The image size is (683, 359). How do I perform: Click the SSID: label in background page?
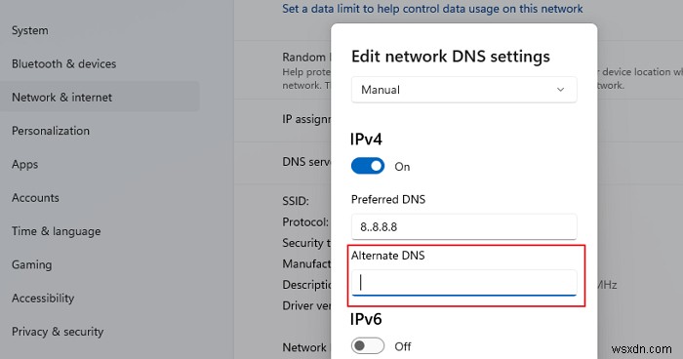pyautogui.click(x=296, y=201)
